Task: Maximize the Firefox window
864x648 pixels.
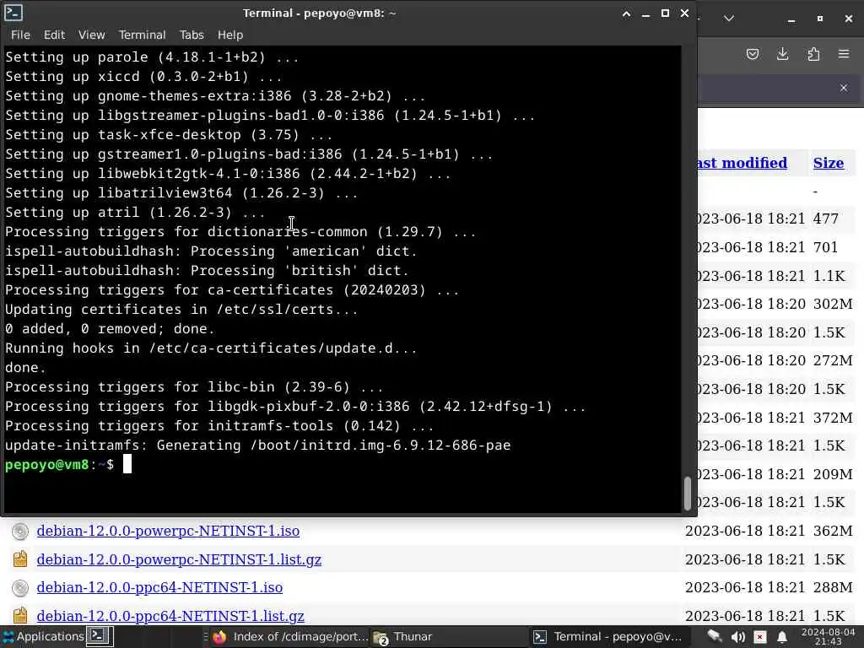Action: pos(820,19)
